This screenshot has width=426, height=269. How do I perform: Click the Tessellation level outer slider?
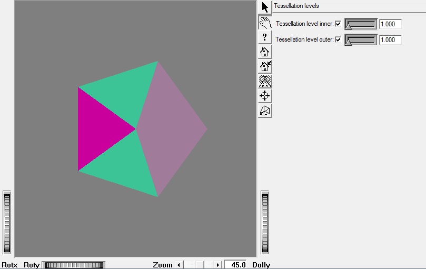361,40
